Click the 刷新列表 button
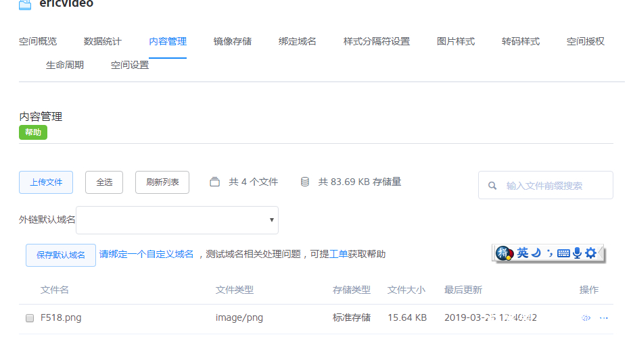This screenshot has height=337, width=633. tap(162, 182)
